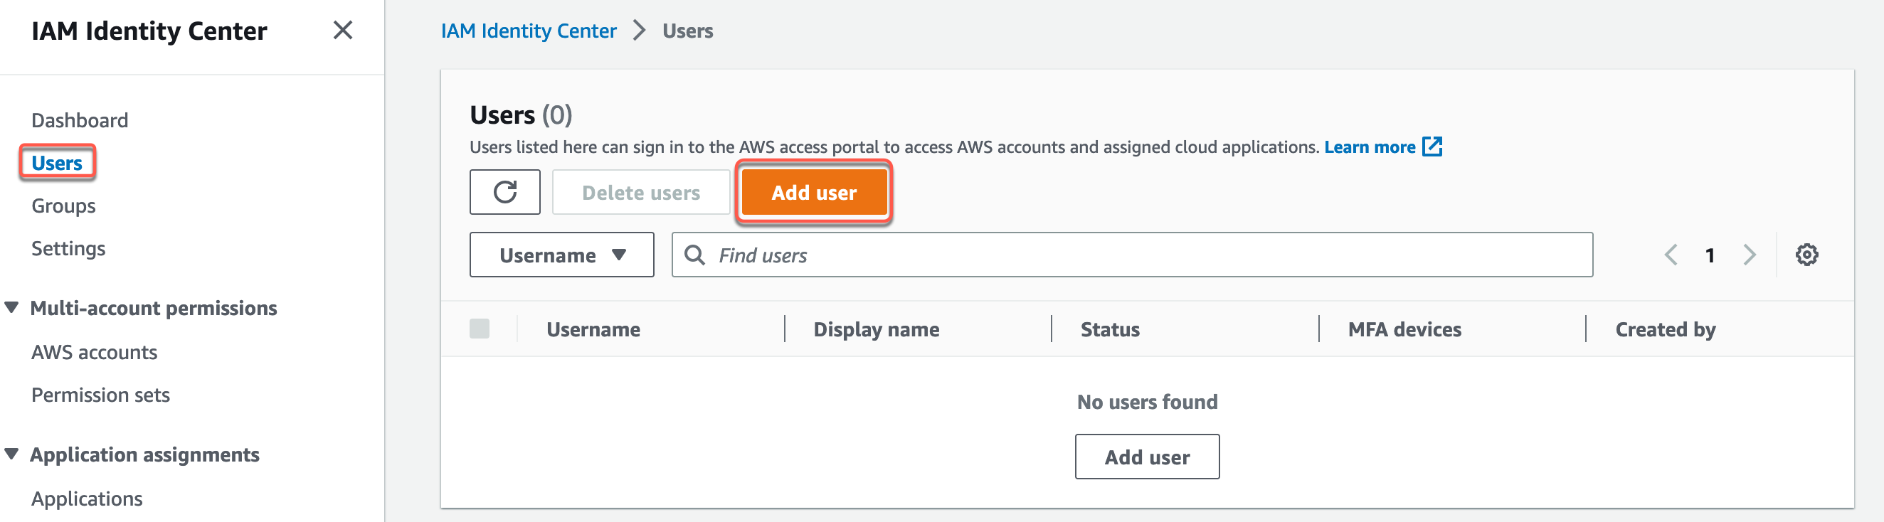The width and height of the screenshot is (1884, 522).
Task: Go to next page chevron
Action: 1749,255
